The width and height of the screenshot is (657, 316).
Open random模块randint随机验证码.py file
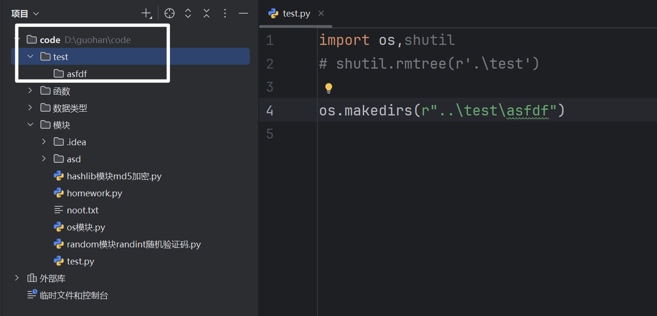134,244
